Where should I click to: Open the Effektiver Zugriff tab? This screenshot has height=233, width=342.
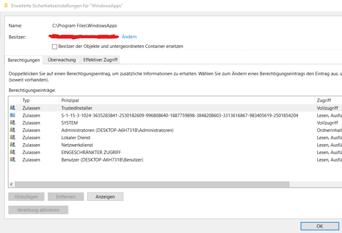pos(100,60)
